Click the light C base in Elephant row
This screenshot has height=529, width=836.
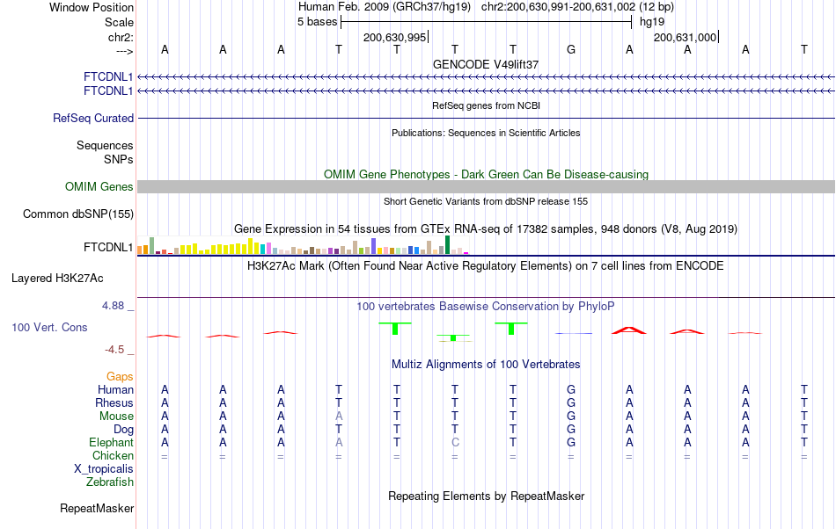(x=455, y=443)
